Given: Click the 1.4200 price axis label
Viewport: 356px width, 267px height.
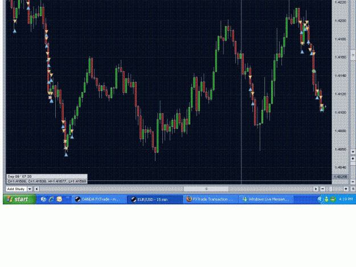Looking at the screenshot, I should pyautogui.click(x=340, y=20).
